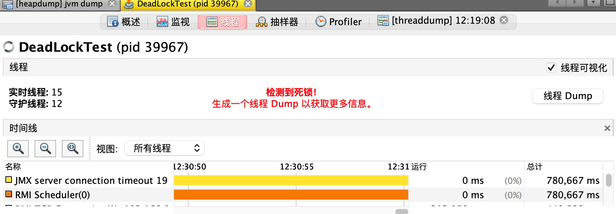Open the document list dropdown arrow
The width and height of the screenshot is (616, 214).
point(593,3)
